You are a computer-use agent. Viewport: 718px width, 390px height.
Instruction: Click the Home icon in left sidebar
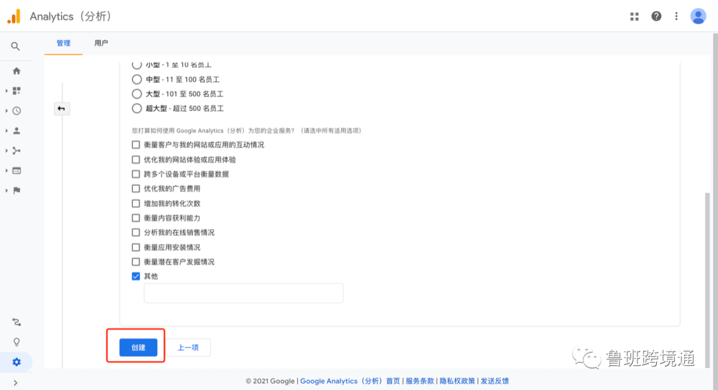pyautogui.click(x=16, y=70)
